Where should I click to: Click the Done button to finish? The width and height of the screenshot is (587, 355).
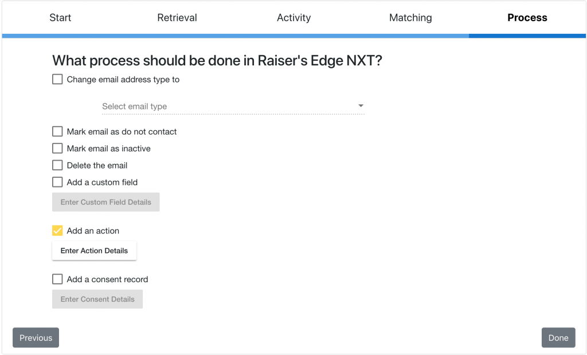click(558, 337)
